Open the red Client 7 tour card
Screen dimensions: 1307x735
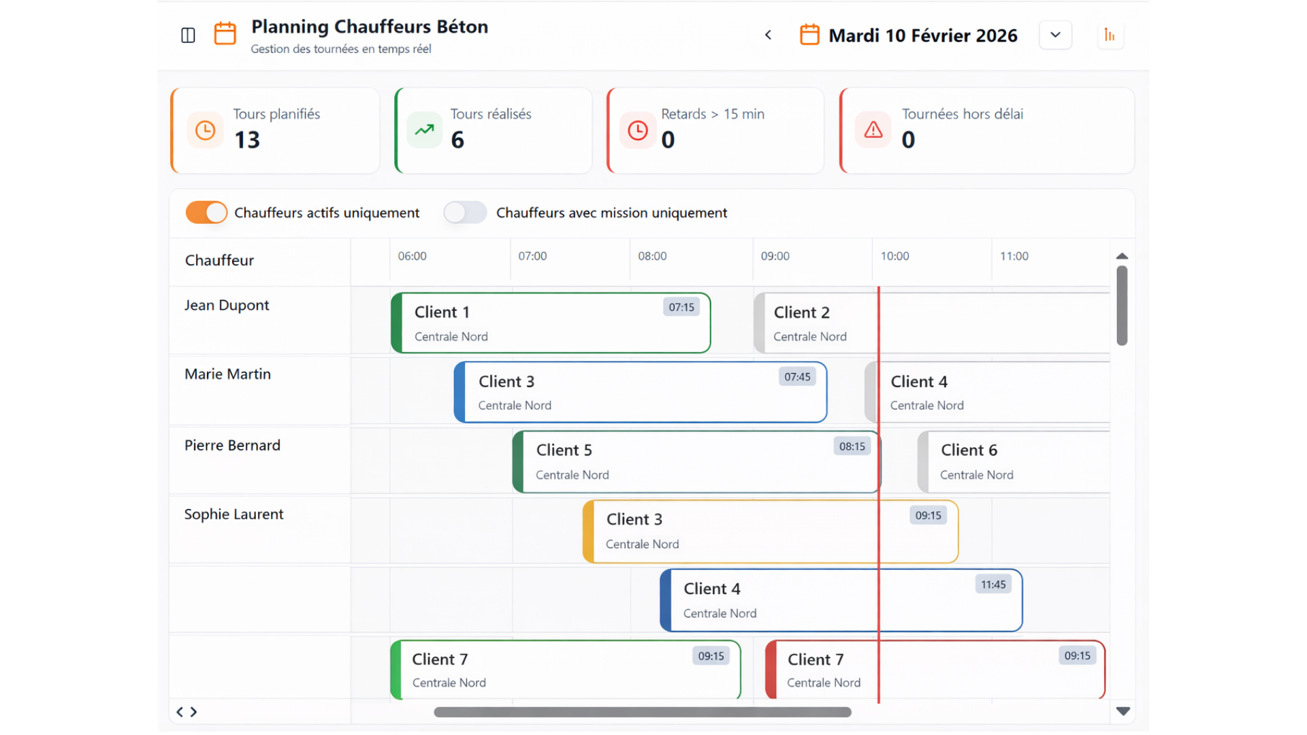pyautogui.click(x=934, y=670)
